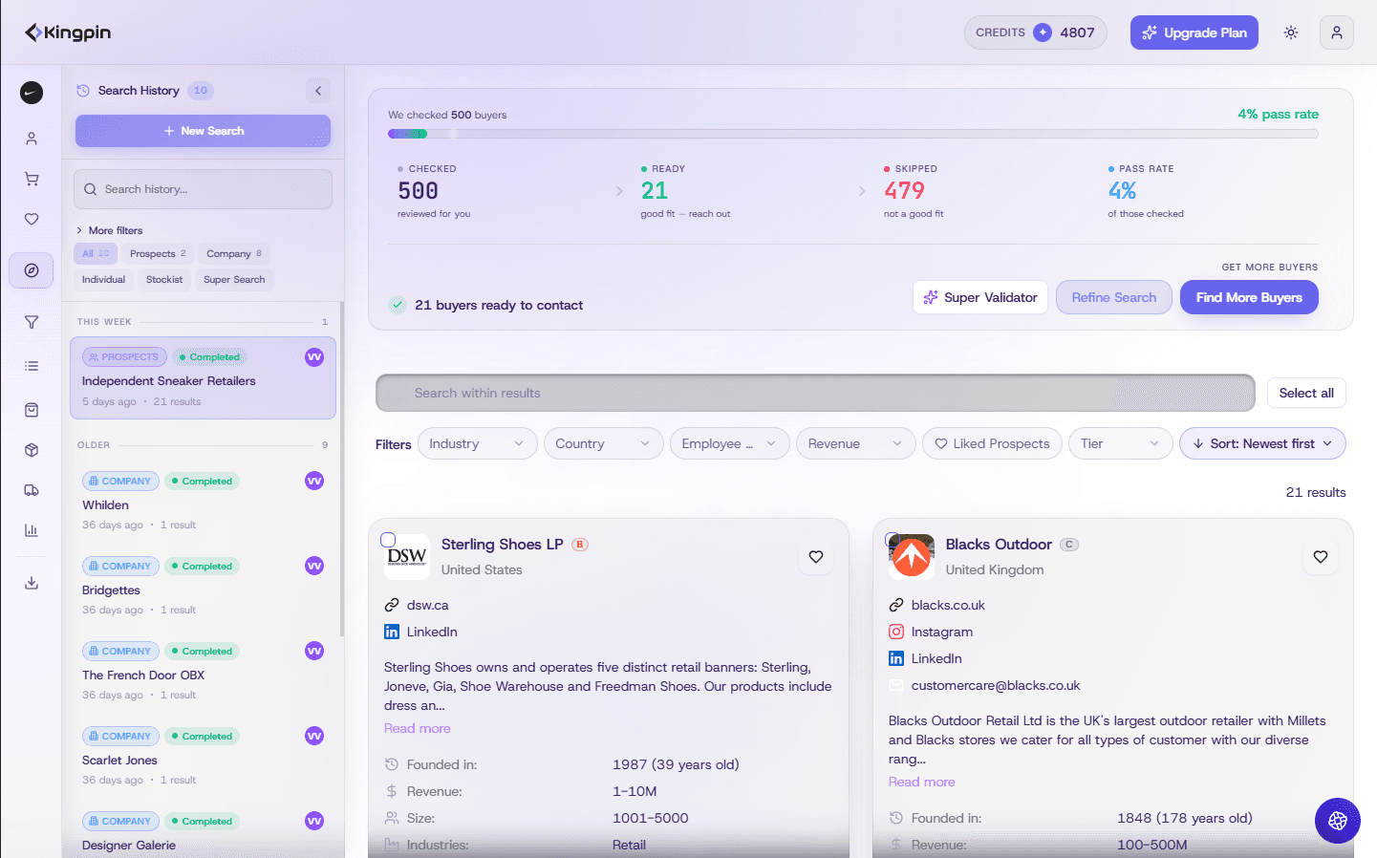Select the All history filter tab
The height and width of the screenshot is (858, 1377).
point(96,253)
